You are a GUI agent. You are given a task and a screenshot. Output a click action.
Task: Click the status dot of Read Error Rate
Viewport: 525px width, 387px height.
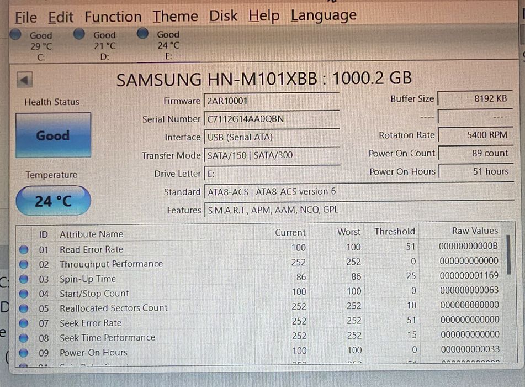tap(23, 249)
